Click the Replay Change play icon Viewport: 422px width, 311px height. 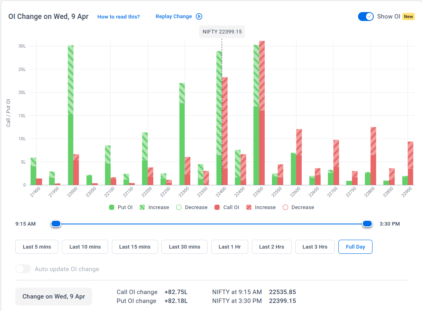coord(199,17)
